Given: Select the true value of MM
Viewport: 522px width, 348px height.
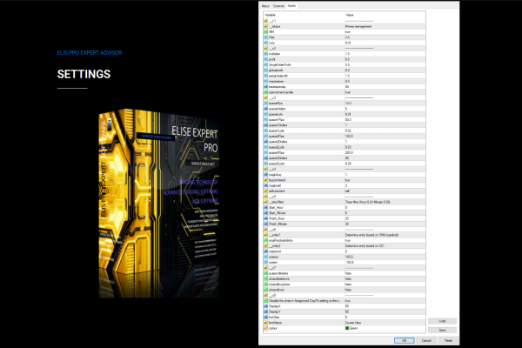Looking at the screenshot, I should click(347, 31).
